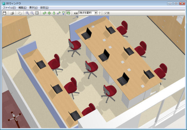This screenshot has height=130, width=187.
Task: Select the green four-arrow pan tool
Action: point(49,13)
